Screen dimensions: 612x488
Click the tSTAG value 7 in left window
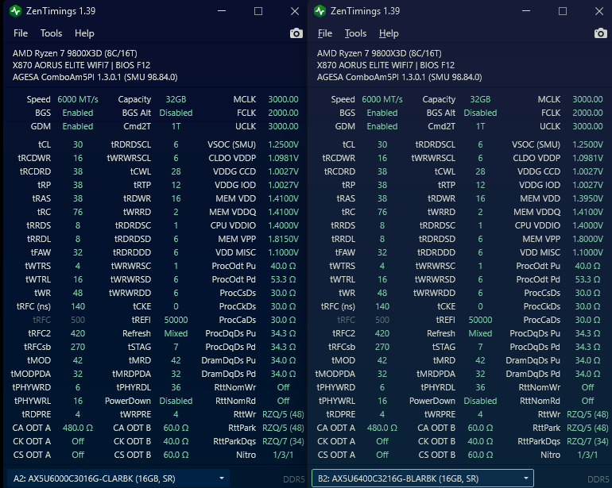tap(176, 347)
